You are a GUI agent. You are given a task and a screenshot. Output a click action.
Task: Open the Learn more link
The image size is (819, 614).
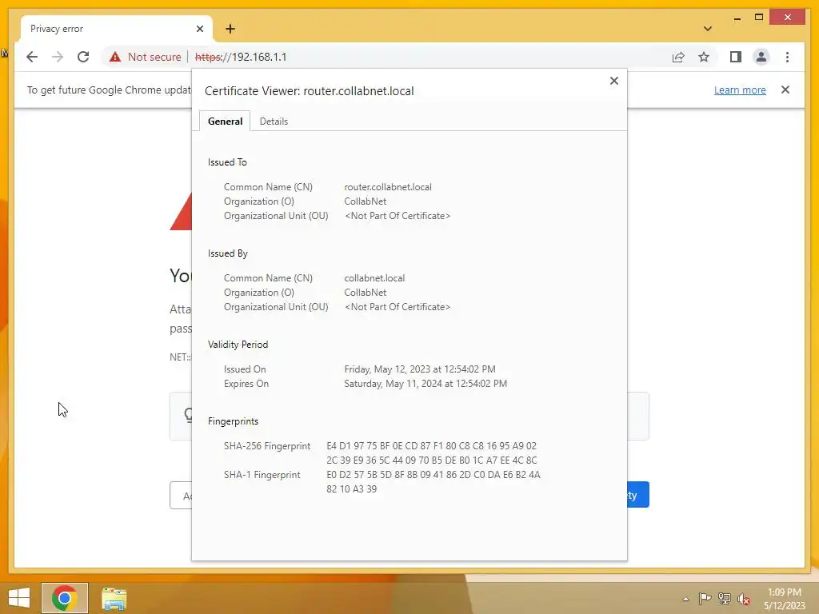coord(740,90)
